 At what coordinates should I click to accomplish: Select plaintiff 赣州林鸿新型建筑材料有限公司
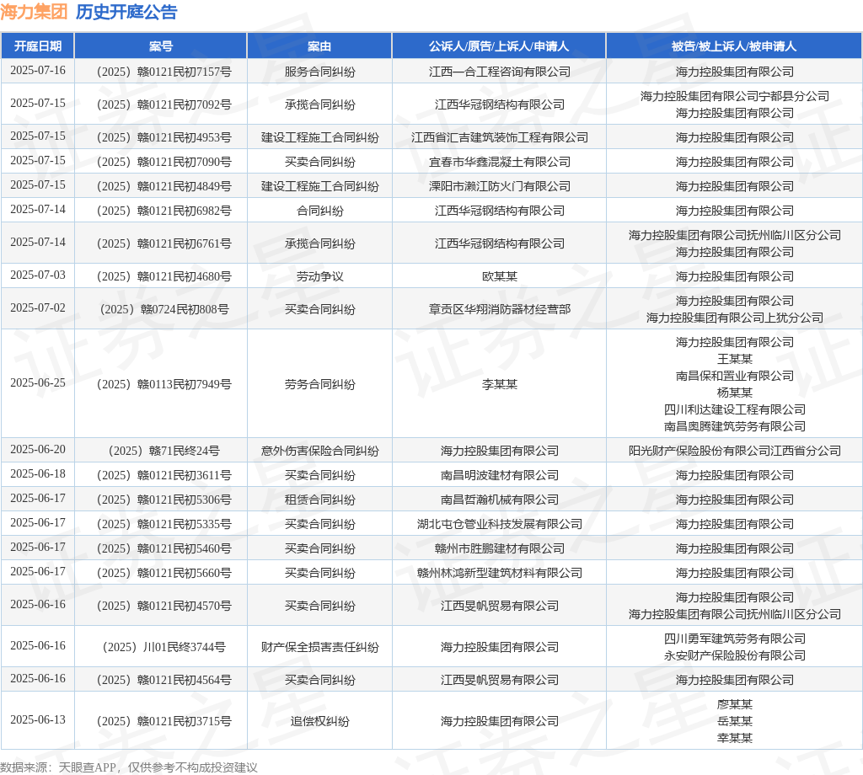click(499, 573)
